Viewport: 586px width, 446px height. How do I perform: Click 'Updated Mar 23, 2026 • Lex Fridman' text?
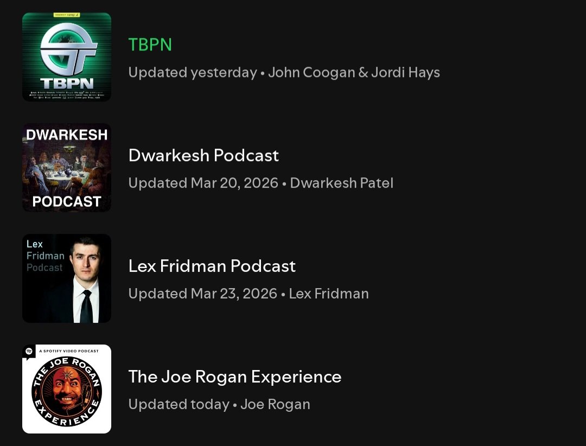(249, 294)
